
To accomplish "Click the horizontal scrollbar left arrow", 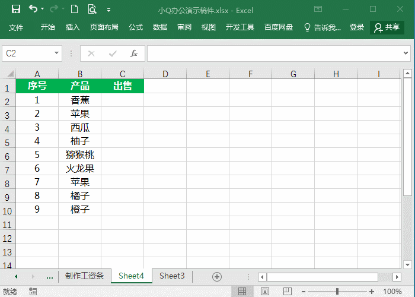I will pos(262,277).
